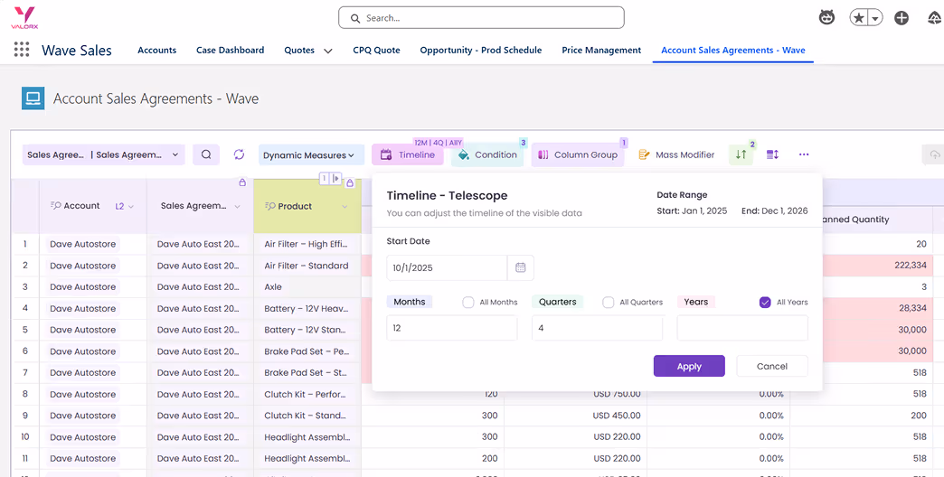Click Dave Autostore in row 9

[x=83, y=416]
